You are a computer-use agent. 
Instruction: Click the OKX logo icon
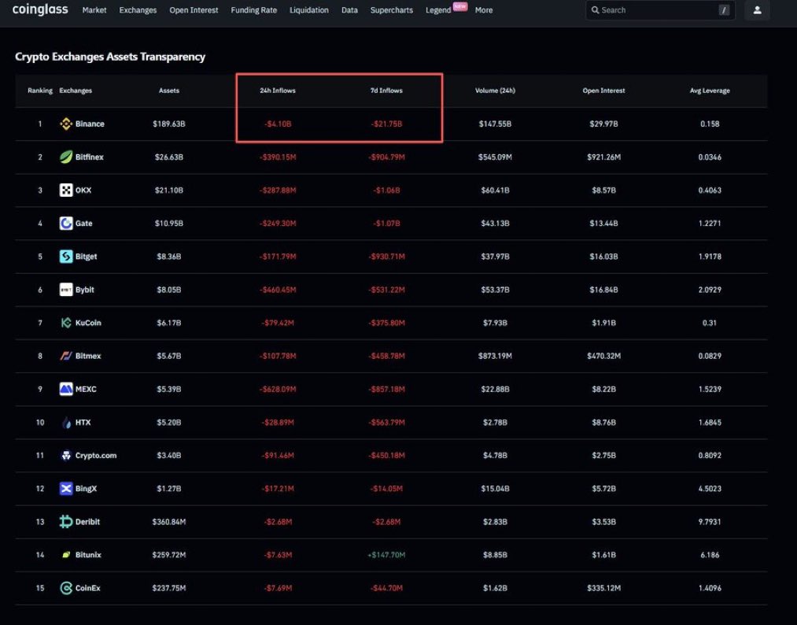tap(66, 190)
